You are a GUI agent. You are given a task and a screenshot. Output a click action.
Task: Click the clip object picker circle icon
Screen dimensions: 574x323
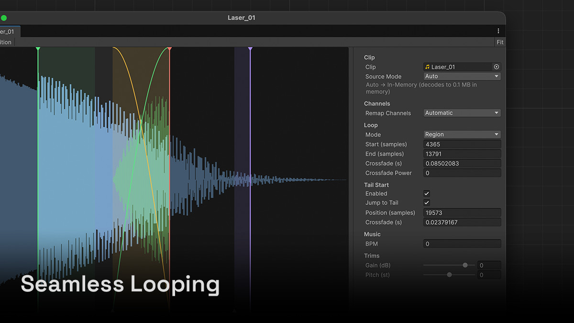pyautogui.click(x=497, y=67)
